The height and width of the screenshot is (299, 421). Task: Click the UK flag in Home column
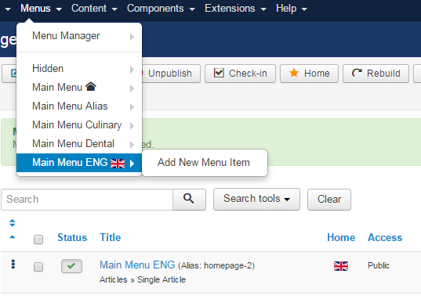341,266
